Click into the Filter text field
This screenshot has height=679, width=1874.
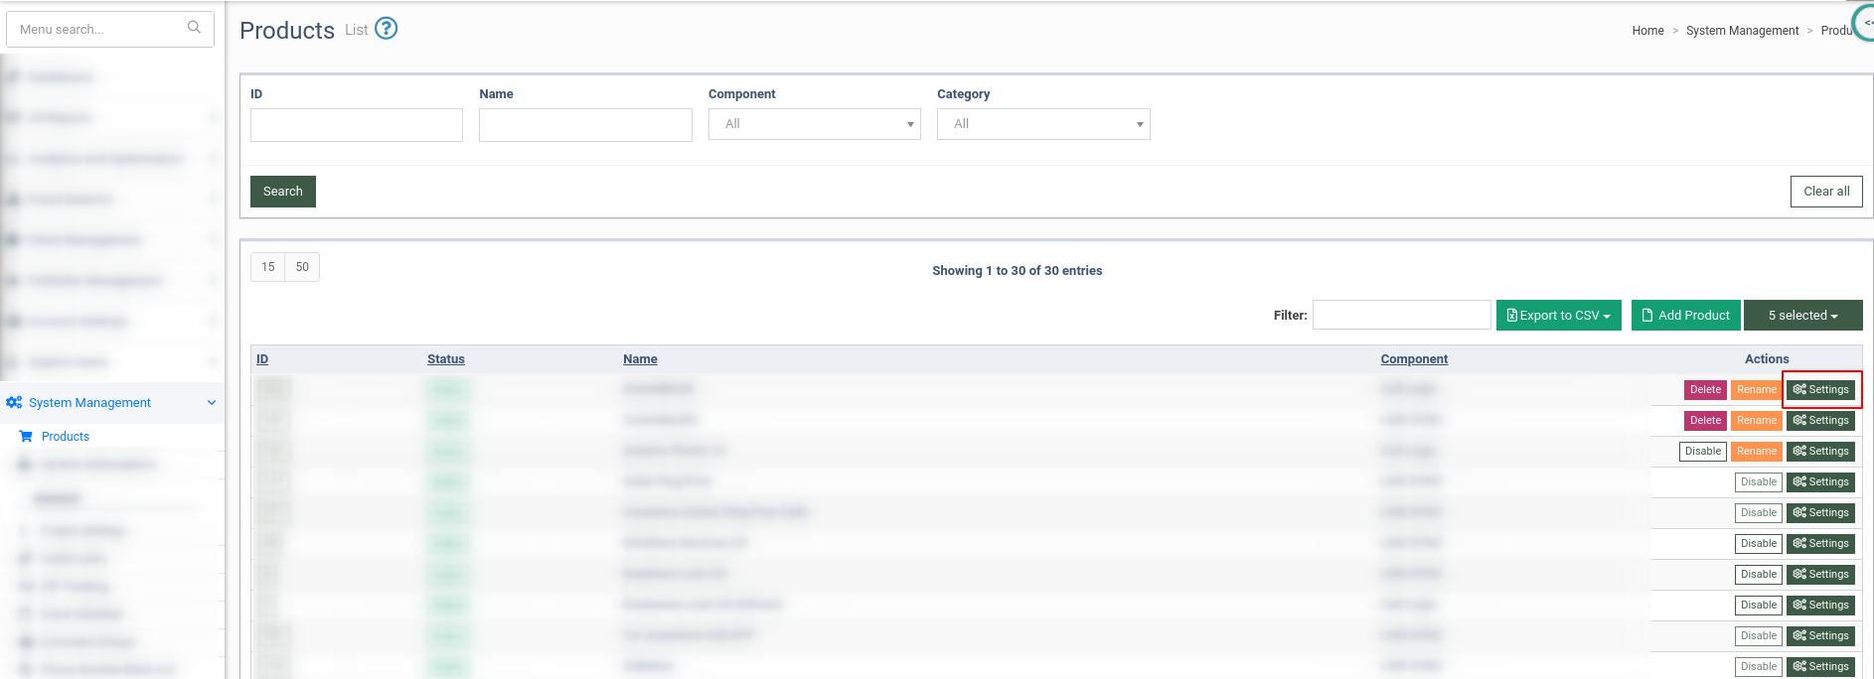coord(1401,316)
